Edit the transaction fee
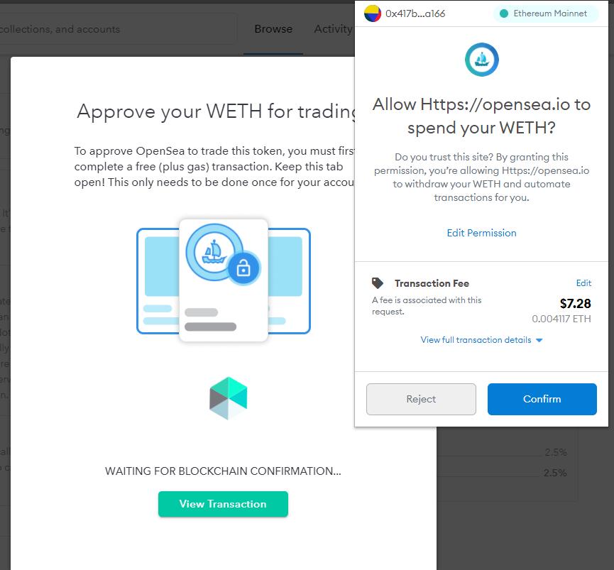The height and width of the screenshot is (570, 614). coord(583,283)
